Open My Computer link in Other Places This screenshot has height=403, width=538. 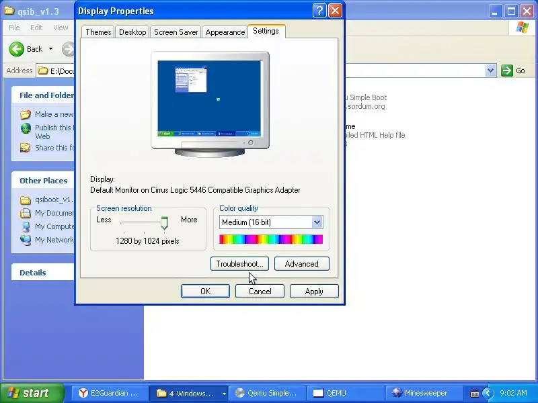click(54, 226)
